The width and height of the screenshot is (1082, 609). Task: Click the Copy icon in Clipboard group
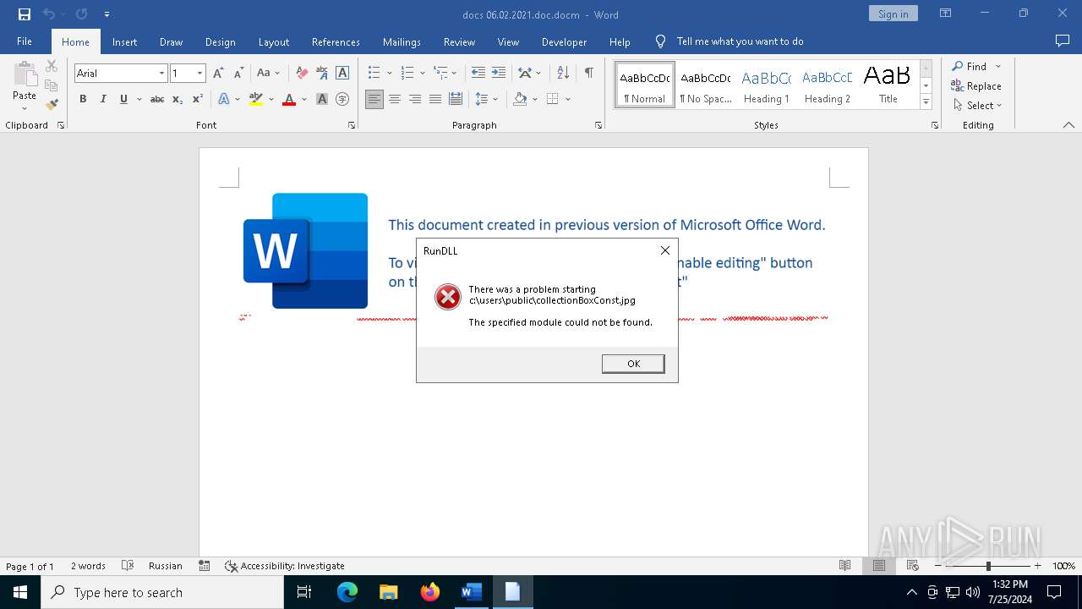coord(52,85)
